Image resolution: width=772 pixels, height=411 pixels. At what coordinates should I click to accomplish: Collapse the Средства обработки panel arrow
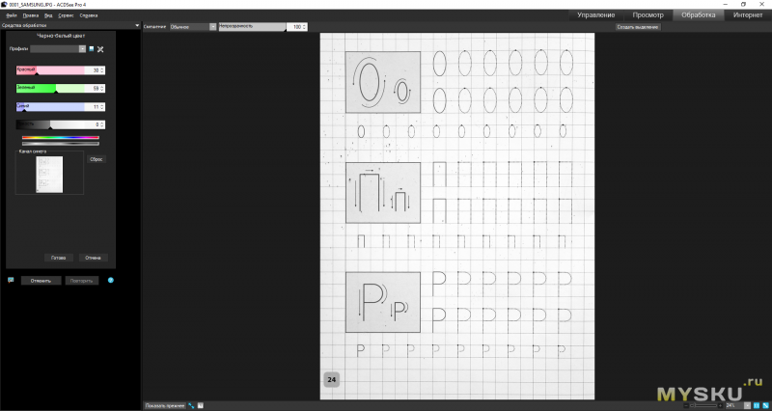pyautogui.click(x=137, y=26)
